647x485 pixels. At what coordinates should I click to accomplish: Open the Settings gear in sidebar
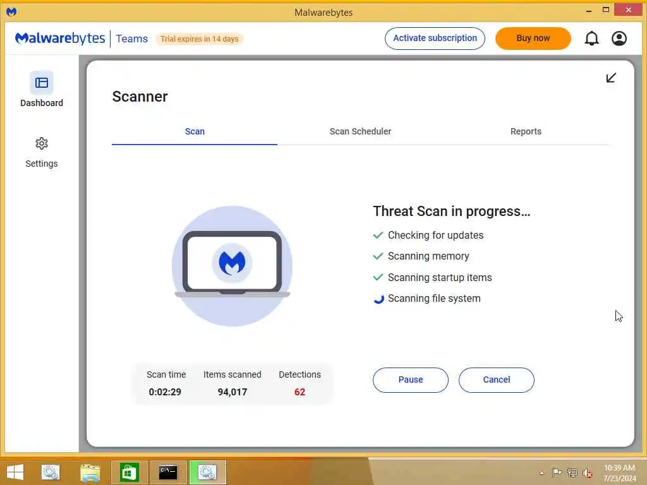[41, 143]
